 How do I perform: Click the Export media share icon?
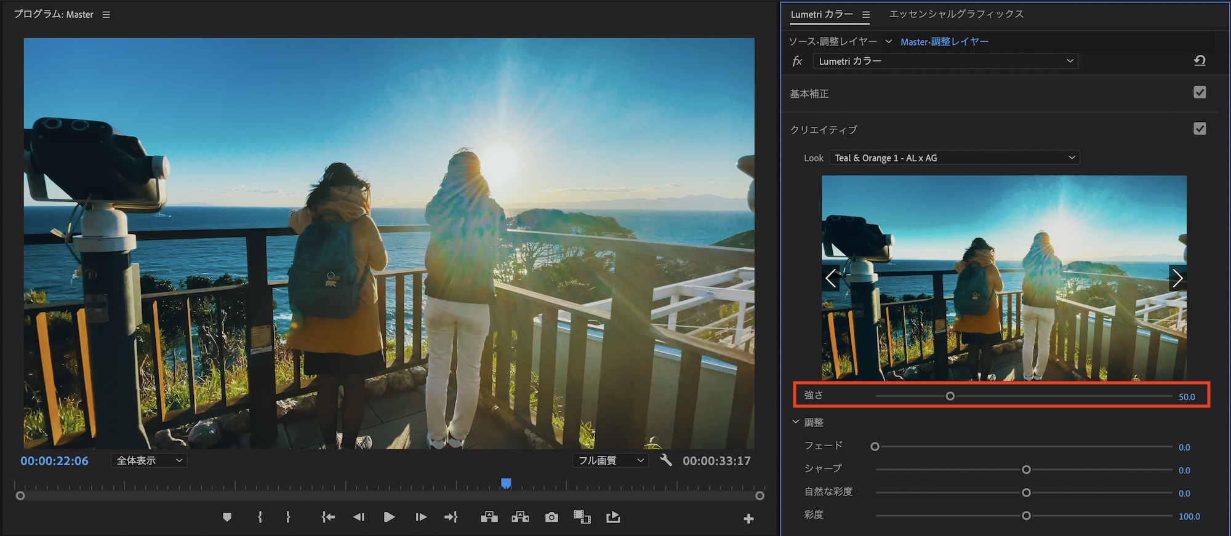click(613, 518)
